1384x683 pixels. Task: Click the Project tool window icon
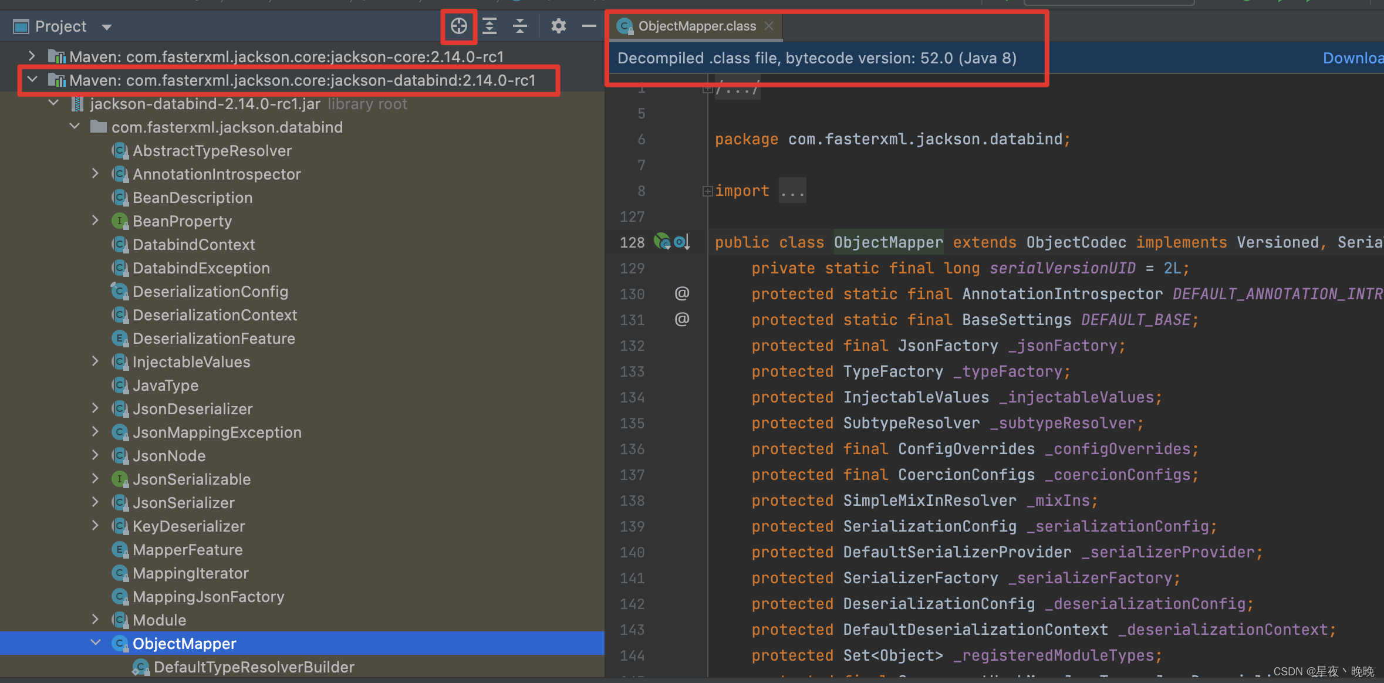[x=21, y=26]
